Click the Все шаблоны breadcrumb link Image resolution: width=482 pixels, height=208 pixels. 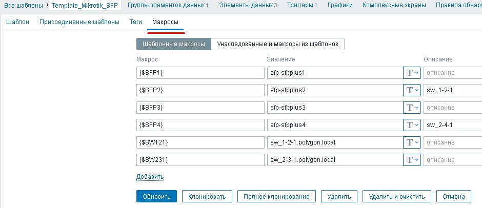click(x=23, y=6)
